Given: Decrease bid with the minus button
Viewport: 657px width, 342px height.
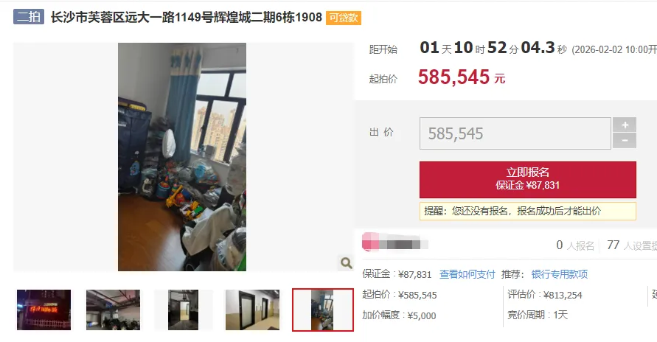Looking at the screenshot, I should click(x=625, y=141).
